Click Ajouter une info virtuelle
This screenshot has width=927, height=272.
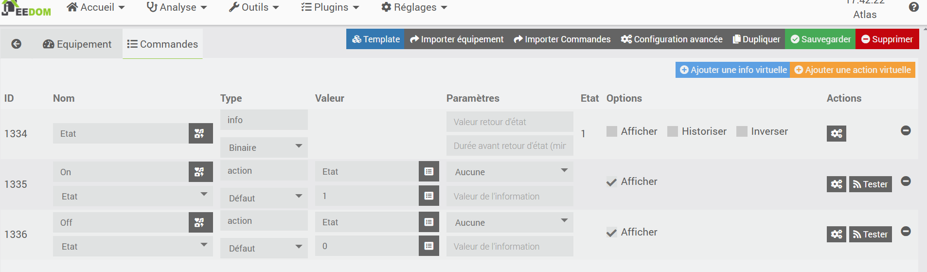(x=732, y=70)
